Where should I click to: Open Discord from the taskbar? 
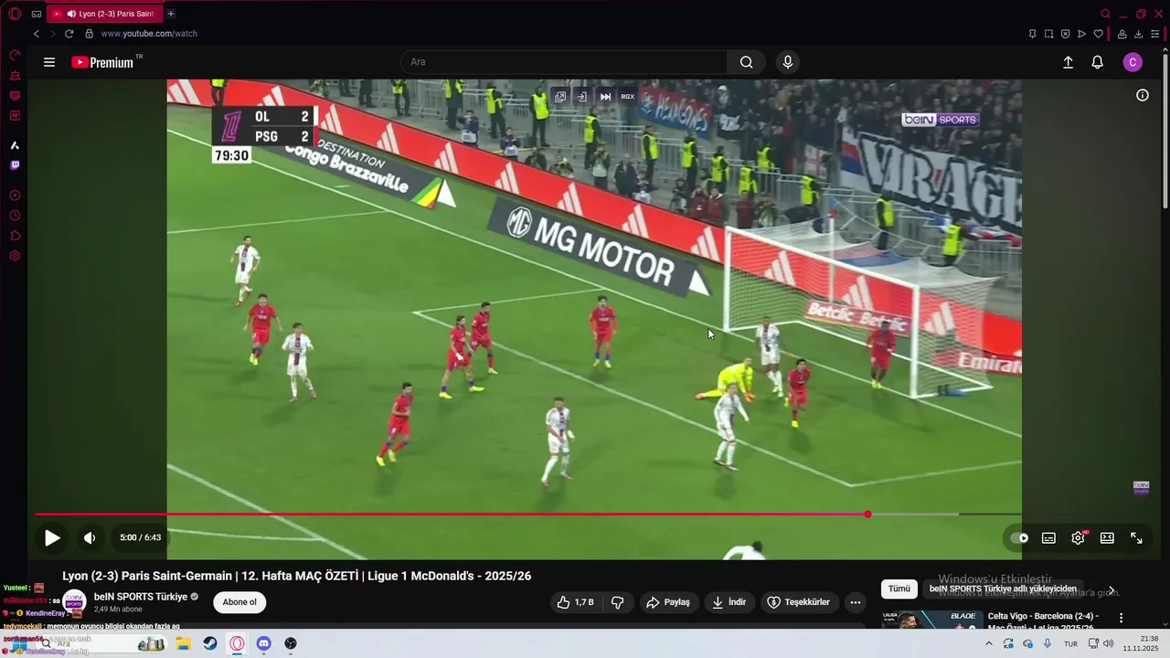point(264,643)
